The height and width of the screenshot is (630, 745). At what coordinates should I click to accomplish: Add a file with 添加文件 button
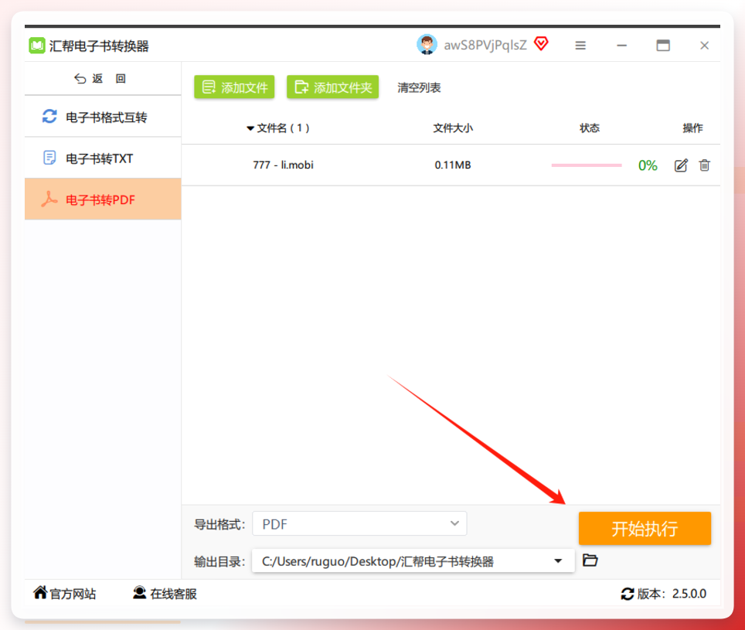[x=234, y=87]
